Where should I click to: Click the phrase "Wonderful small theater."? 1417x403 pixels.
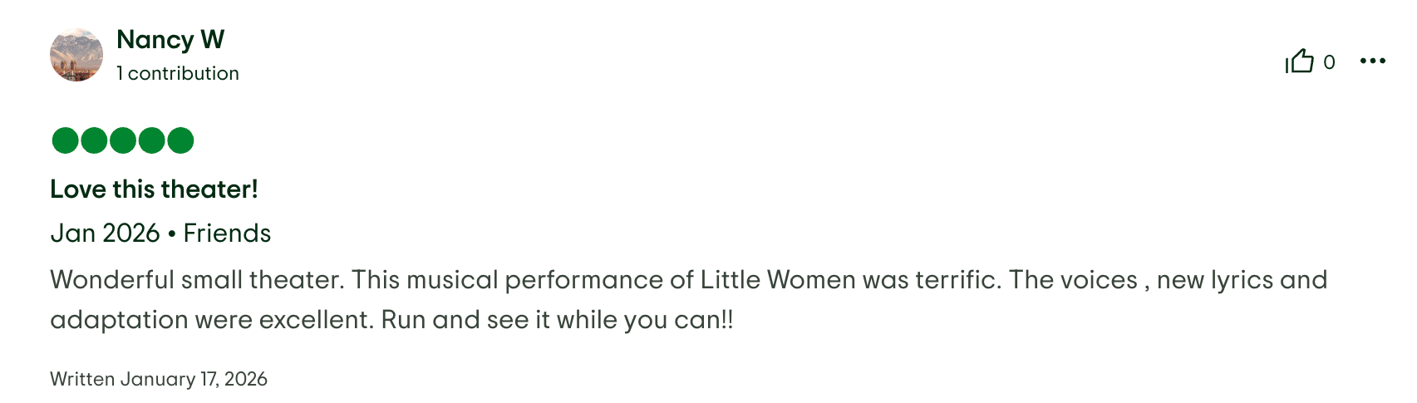197,280
